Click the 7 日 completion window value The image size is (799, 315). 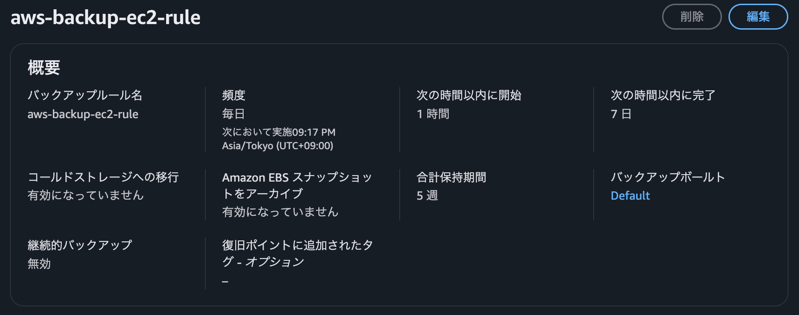point(621,114)
